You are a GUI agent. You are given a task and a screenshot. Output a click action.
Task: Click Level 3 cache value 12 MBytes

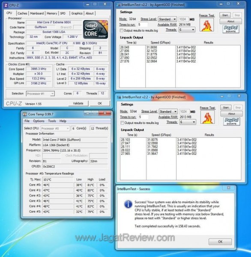81,83
